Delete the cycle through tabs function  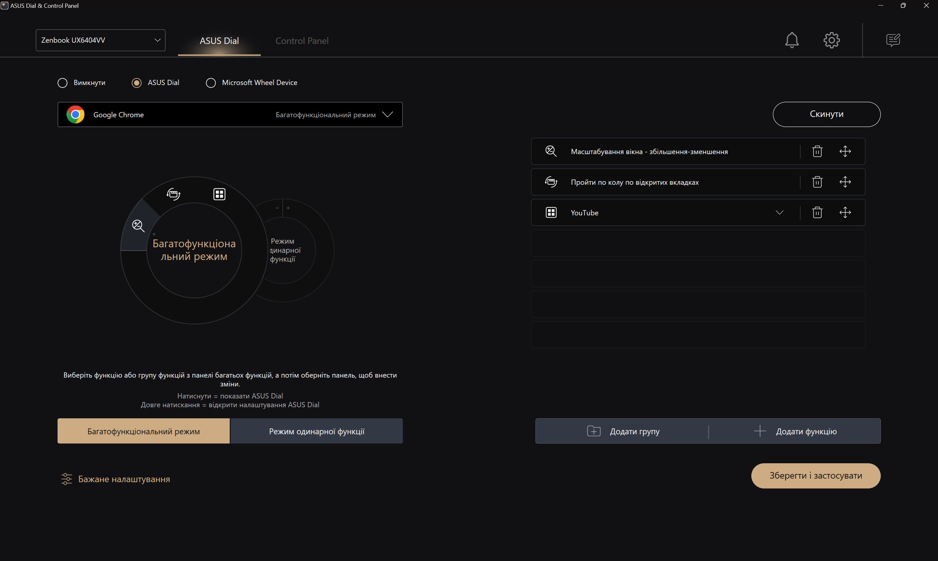(817, 182)
